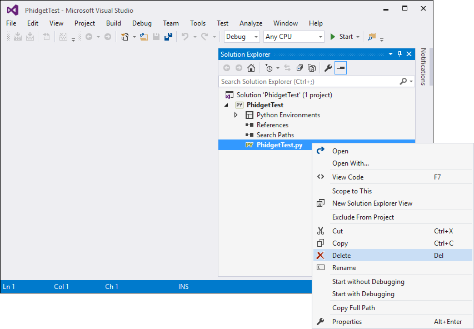This screenshot has width=474, height=329.
Task: Open the Solution Explorer window position dropdown
Action: [391, 54]
